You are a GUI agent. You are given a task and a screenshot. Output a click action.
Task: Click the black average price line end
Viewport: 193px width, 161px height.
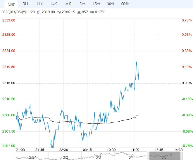(139, 115)
